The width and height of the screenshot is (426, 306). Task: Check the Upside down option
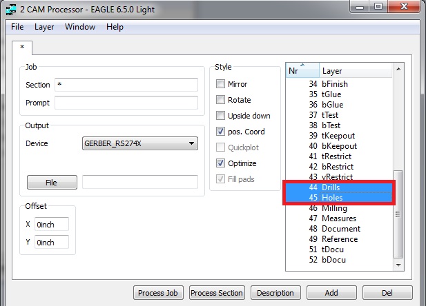tap(221, 116)
